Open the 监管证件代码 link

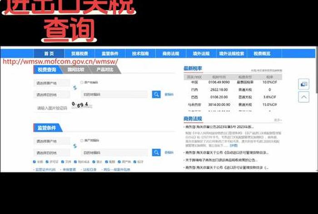tap(45, 169)
